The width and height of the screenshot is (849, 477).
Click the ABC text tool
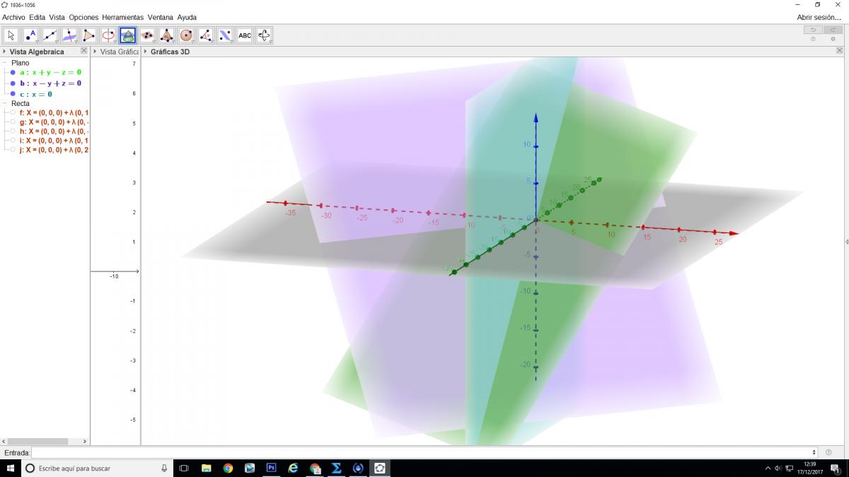tap(244, 35)
